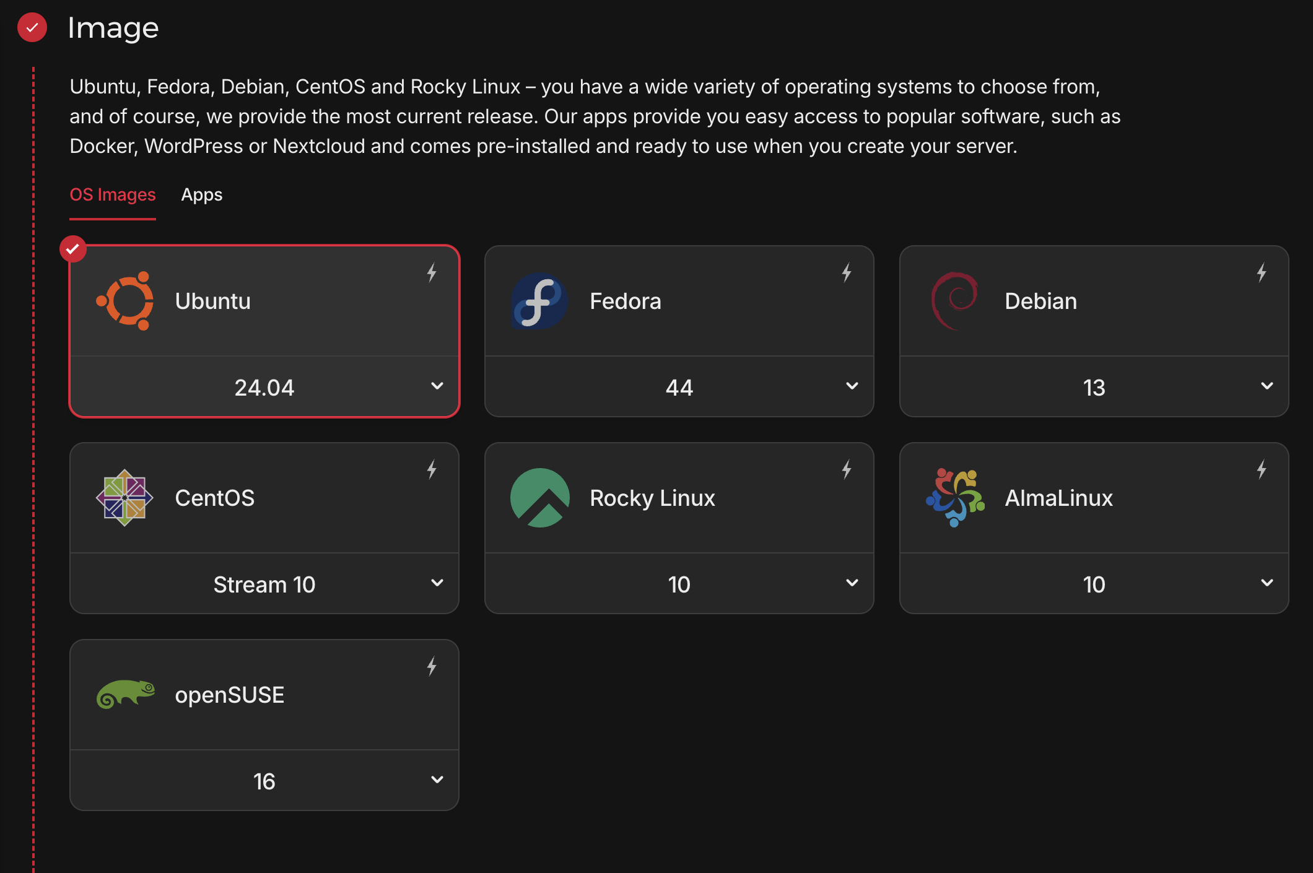Select the AlmaLinux image name
This screenshot has width=1313, height=873.
(1058, 498)
